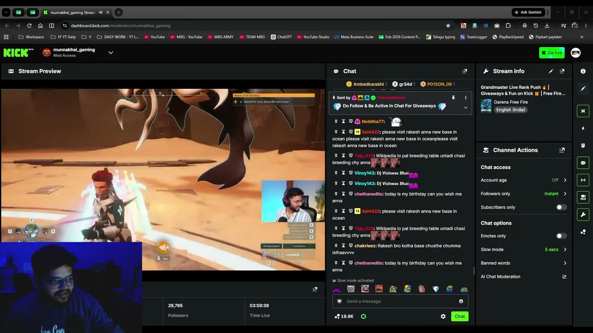This screenshot has height=333, width=593.
Task: Expand the pinned message chevron
Action: 466,107
